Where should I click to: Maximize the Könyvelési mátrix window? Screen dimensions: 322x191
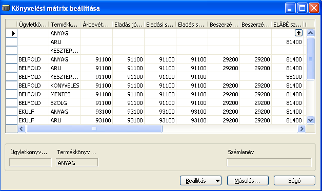pyautogui.click(x=302, y=8)
